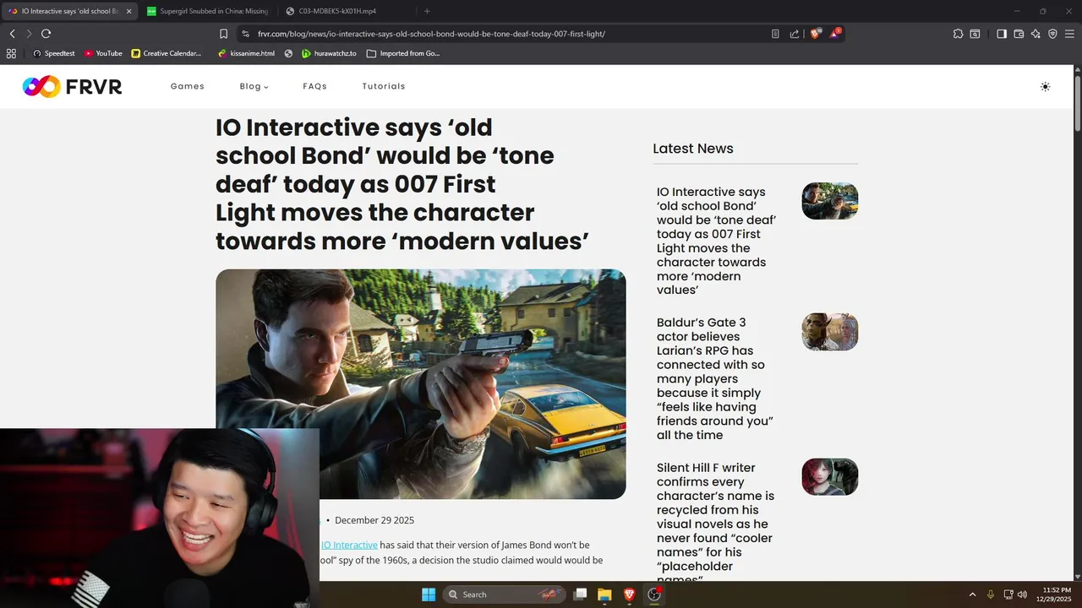Open Task View on the taskbar
The height and width of the screenshot is (608, 1082).
(580, 594)
